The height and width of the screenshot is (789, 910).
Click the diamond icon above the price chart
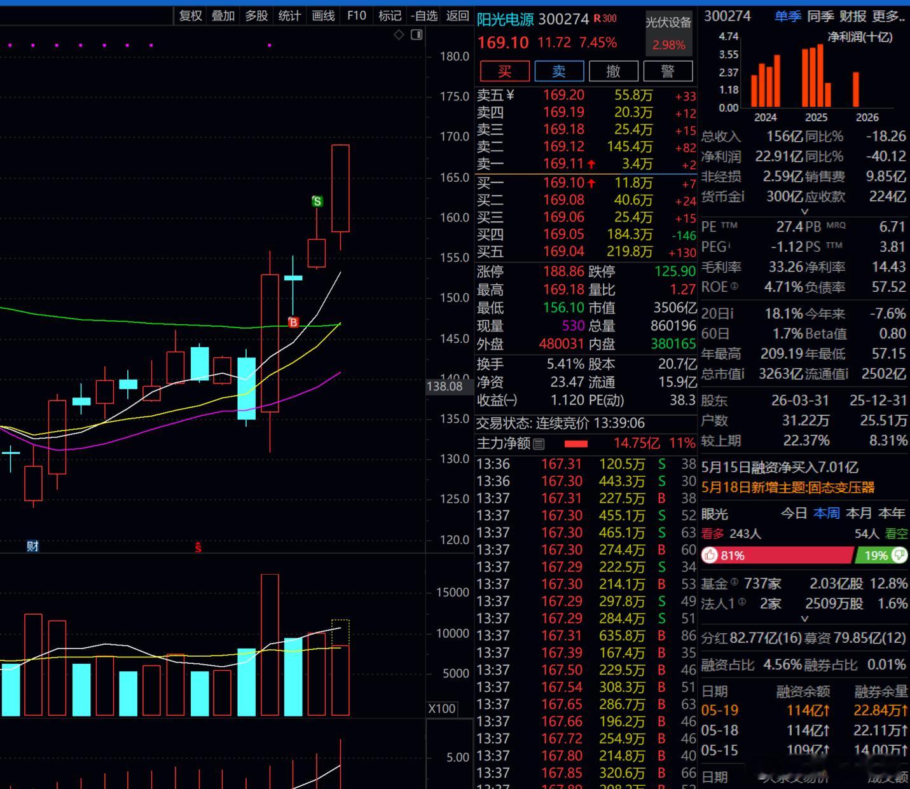399,35
